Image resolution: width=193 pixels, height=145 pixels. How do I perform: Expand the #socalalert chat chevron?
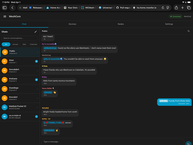(x=37, y=70)
